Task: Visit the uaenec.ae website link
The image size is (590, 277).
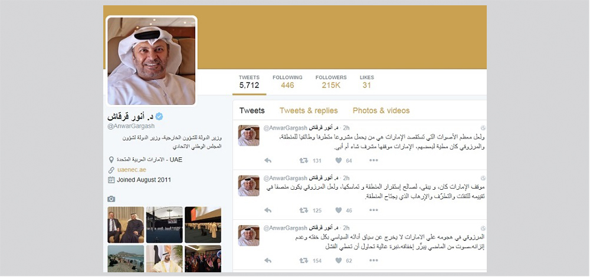Action: (x=132, y=170)
